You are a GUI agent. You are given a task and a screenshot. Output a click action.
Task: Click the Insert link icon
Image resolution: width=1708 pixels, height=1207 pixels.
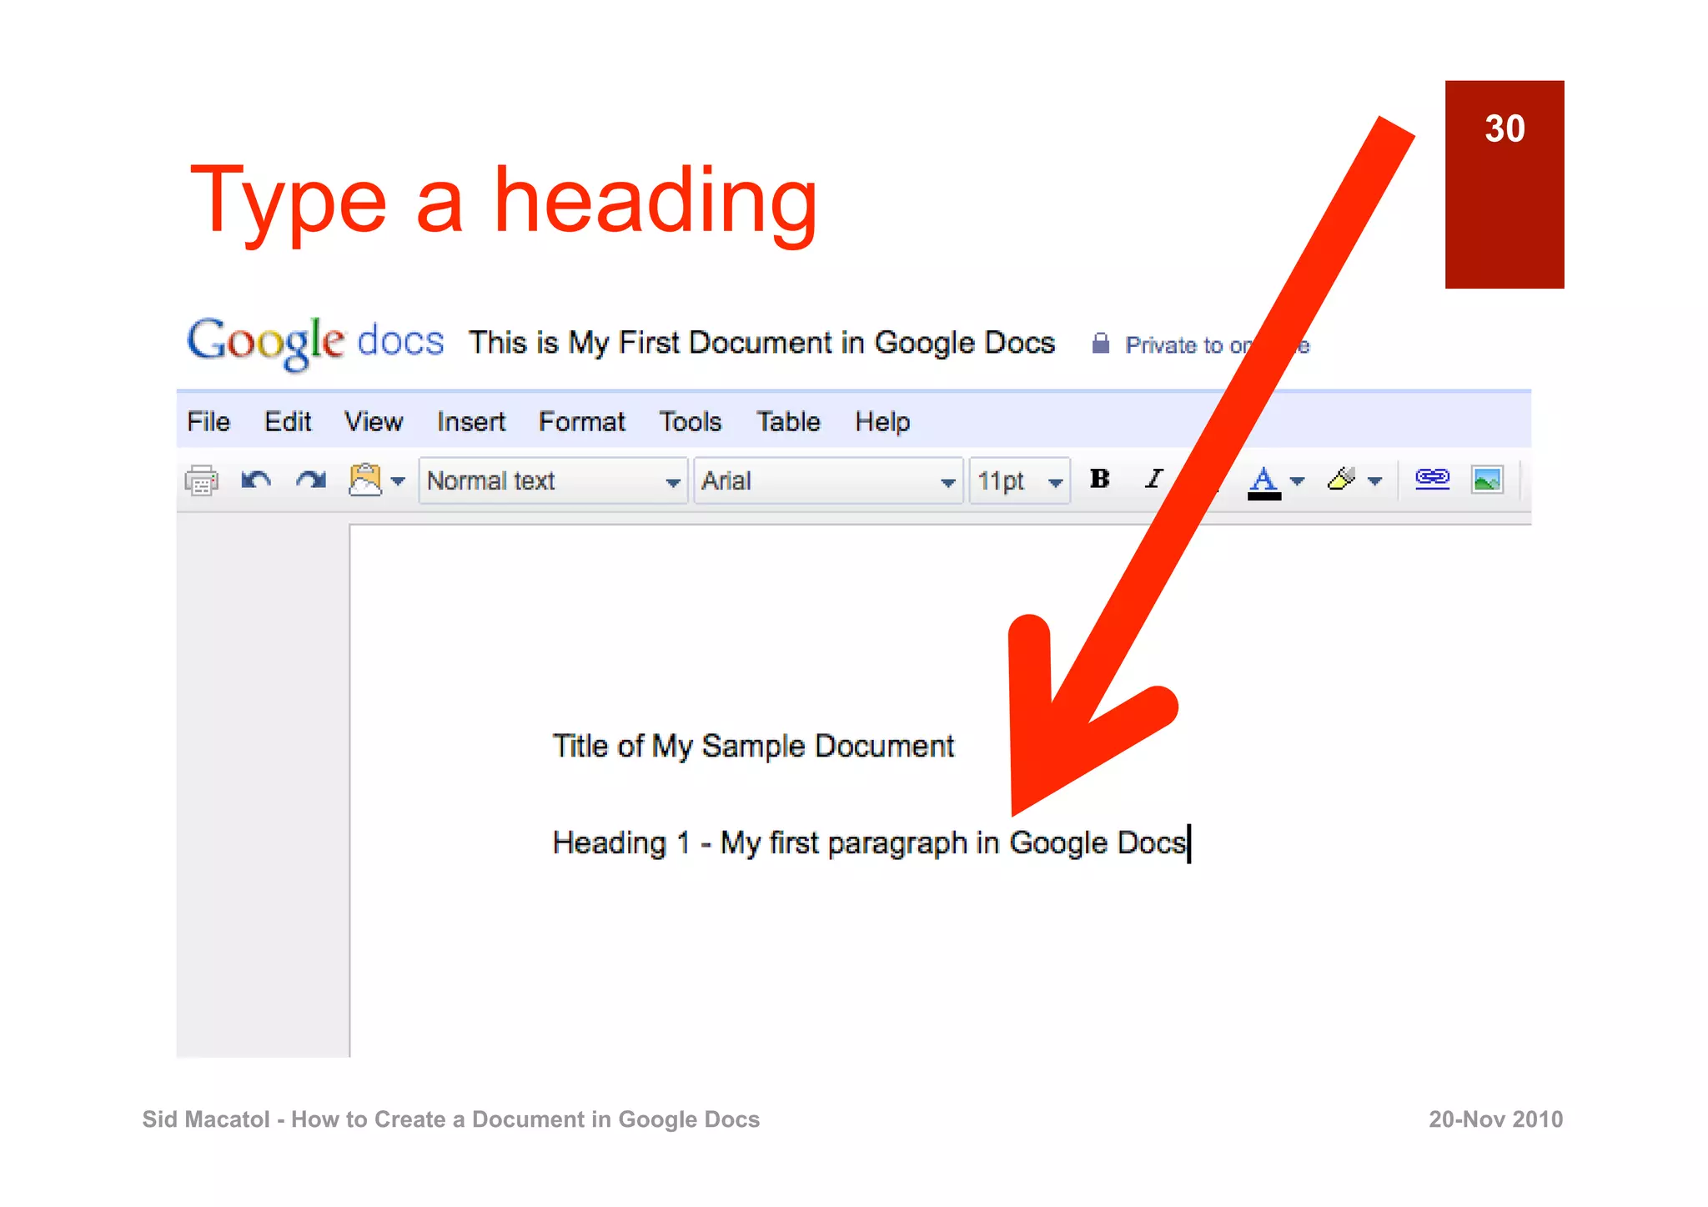[1432, 478]
